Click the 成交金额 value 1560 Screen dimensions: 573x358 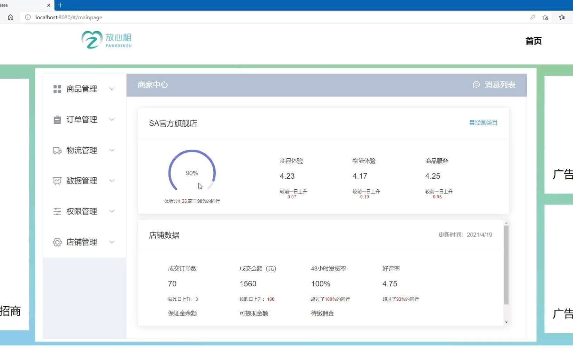(x=248, y=284)
